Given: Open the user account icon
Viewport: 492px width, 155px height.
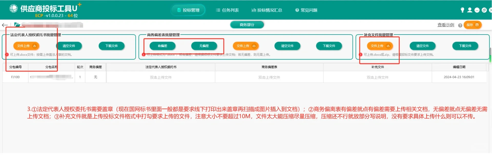Looking at the screenshot, I should 470,10.
